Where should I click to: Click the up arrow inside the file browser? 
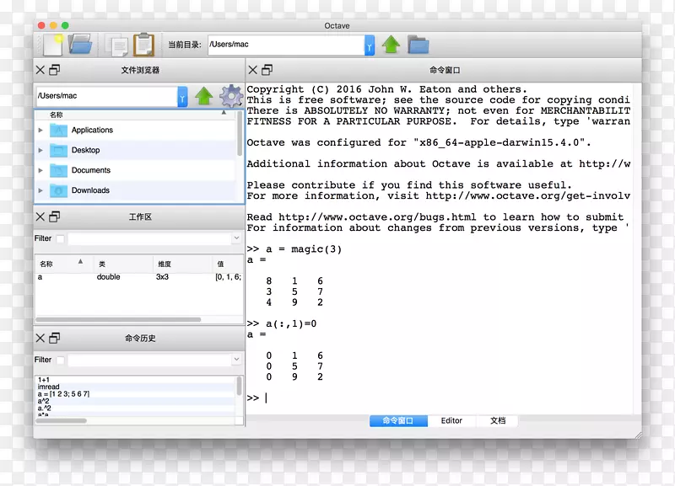point(204,96)
